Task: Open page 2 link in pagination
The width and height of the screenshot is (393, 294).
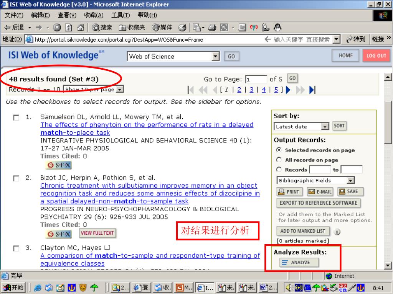Action: pos(239,90)
